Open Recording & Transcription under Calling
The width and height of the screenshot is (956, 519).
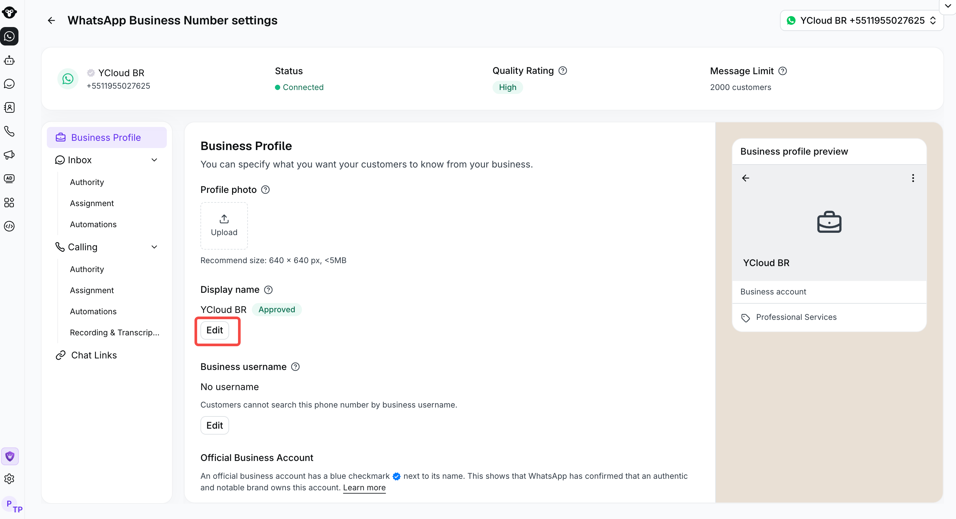[x=115, y=332]
